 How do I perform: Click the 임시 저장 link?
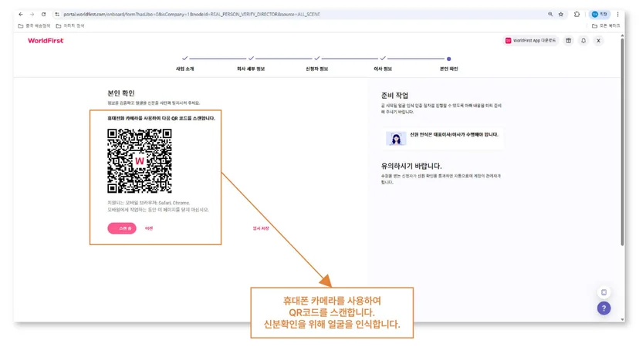tap(261, 228)
